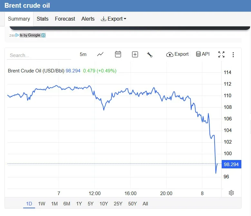Open the API database icon
Screen dimensions: 251x216
tap(203, 54)
